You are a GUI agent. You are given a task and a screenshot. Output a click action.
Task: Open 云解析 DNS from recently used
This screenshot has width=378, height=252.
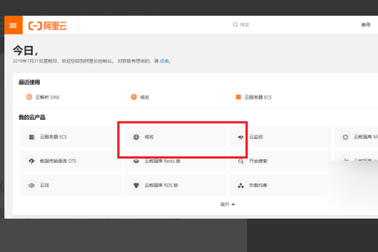[x=47, y=97]
